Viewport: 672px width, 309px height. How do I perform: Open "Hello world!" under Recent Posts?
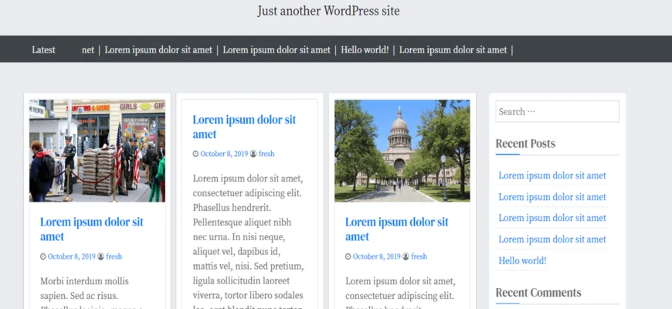[522, 260]
